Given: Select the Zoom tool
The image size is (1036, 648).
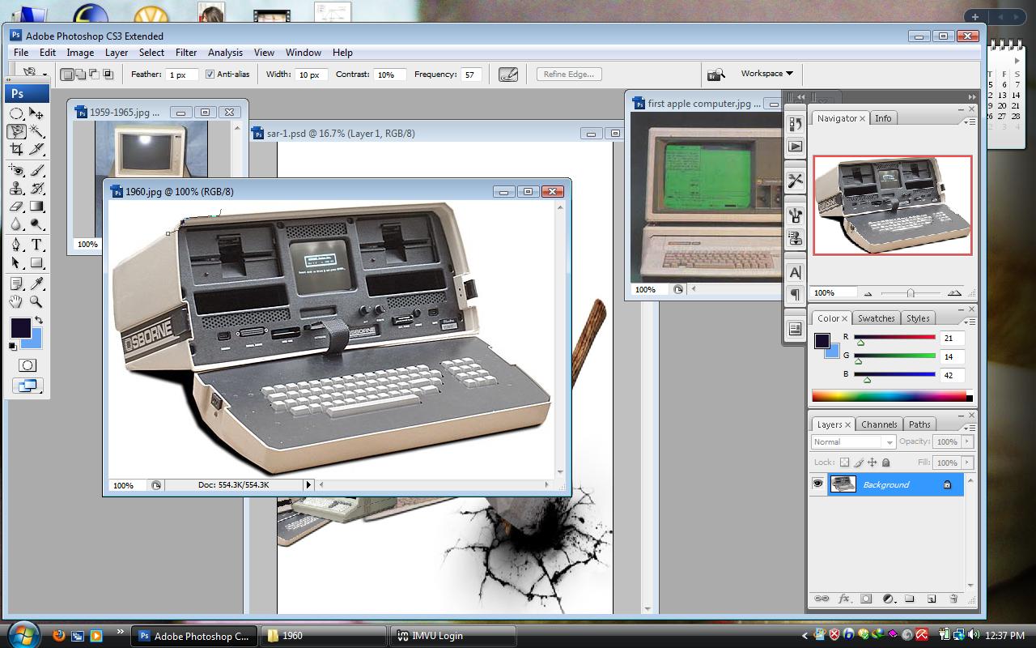Looking at the screenshot, I should (x=36, y=301).
